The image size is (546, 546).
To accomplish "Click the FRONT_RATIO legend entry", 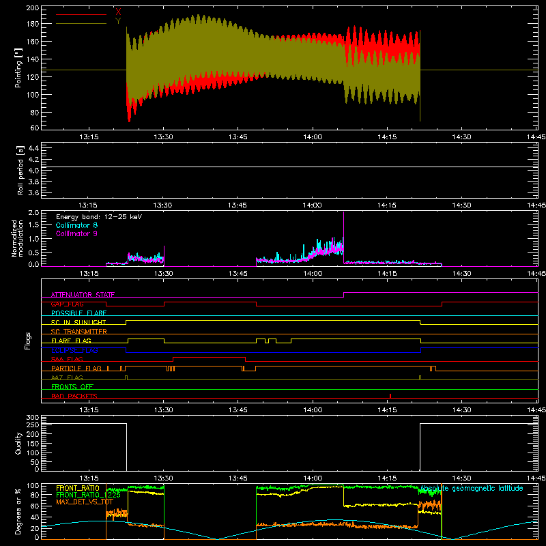I will click(x=78, y=488).
